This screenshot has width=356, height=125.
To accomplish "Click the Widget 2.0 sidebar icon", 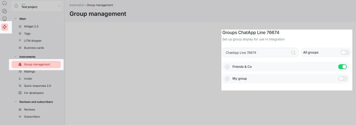I will click(20, 27).
